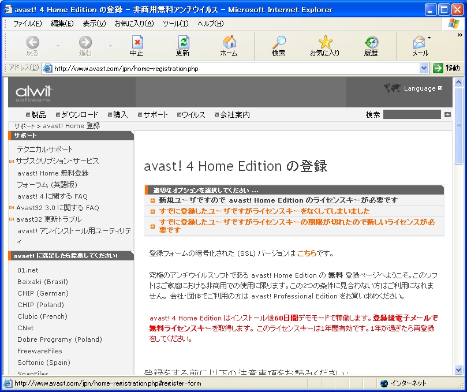Open the Language selector
The image size is (467, 392).
pos(423,88)
